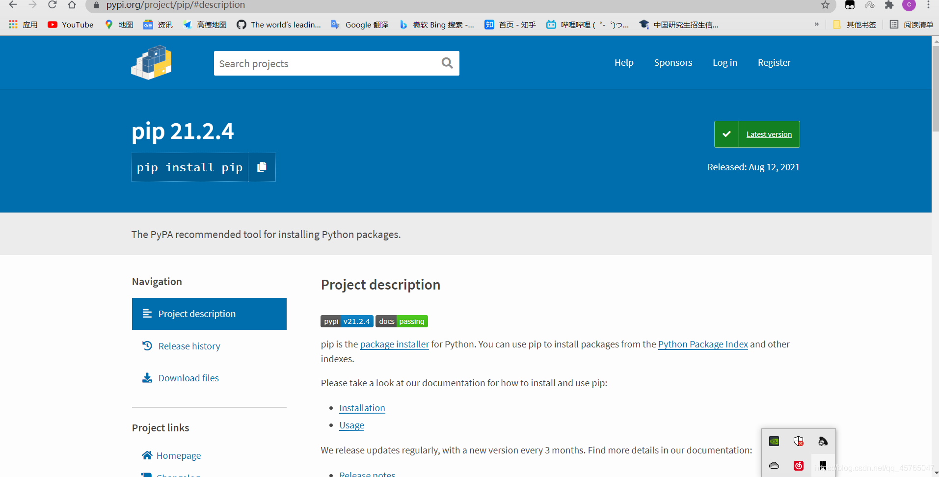Image resolution: width=939 pixels, height=477 pixels.
Task: Open the 地图 maps bookmark
Action: click(119, 25)
